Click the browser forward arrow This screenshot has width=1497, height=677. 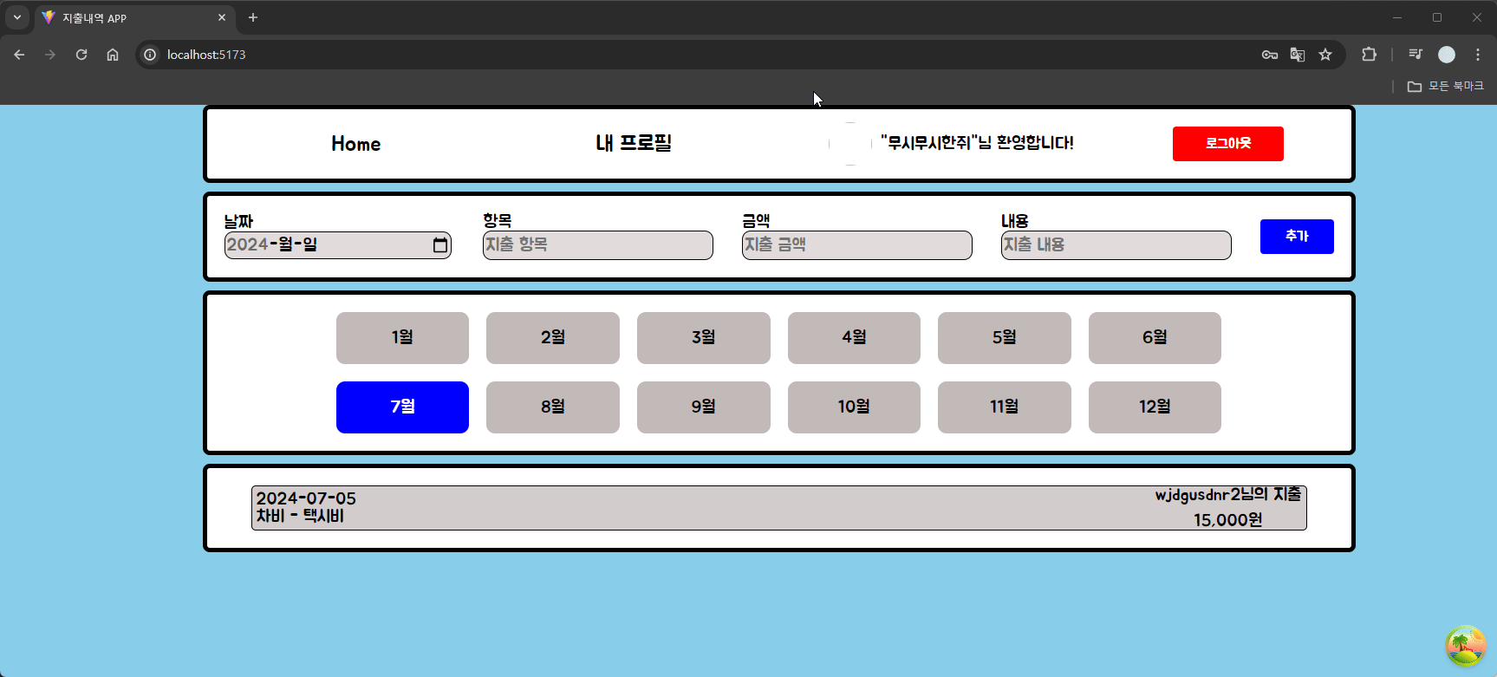[50, 55]
